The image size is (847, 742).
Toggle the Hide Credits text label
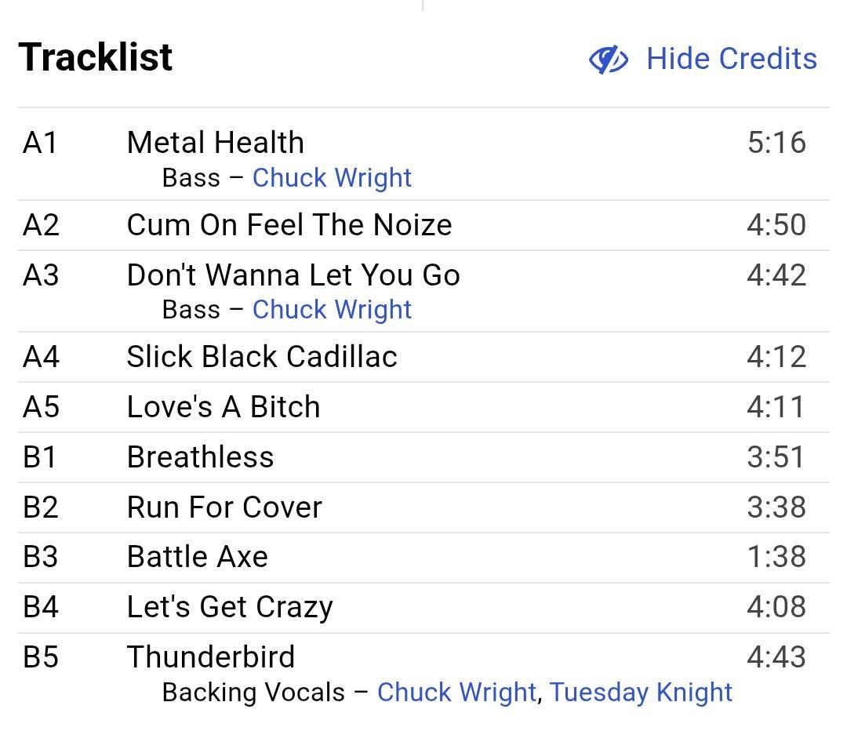pos(731,60)
